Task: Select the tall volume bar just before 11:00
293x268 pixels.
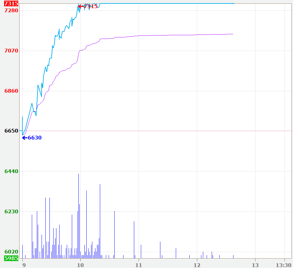Action: tap(134, 239)
